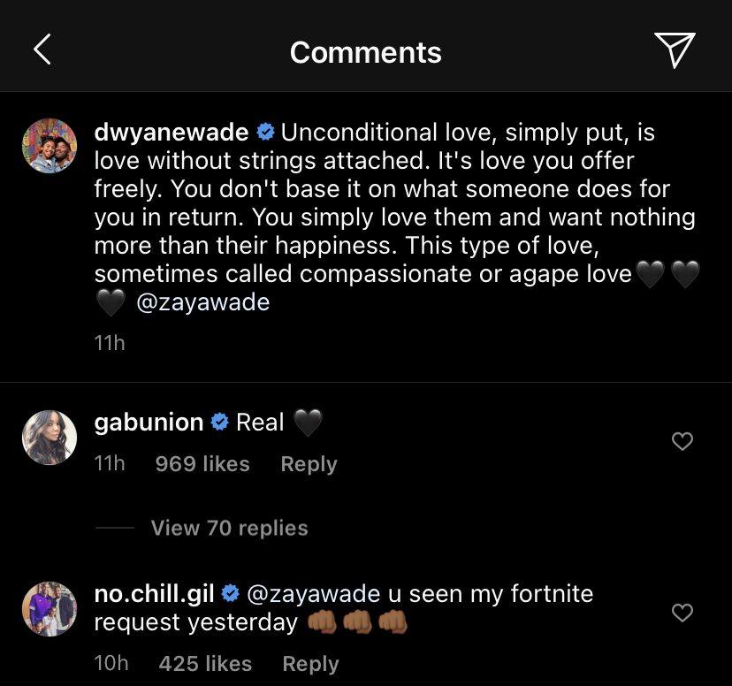Like gabunion's comment with the heart
The image size is (732, 686).
pyautogui.click(x=682, y=441)
